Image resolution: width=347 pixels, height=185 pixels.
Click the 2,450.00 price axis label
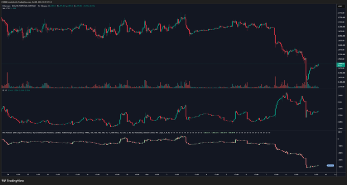click(341, 73)
